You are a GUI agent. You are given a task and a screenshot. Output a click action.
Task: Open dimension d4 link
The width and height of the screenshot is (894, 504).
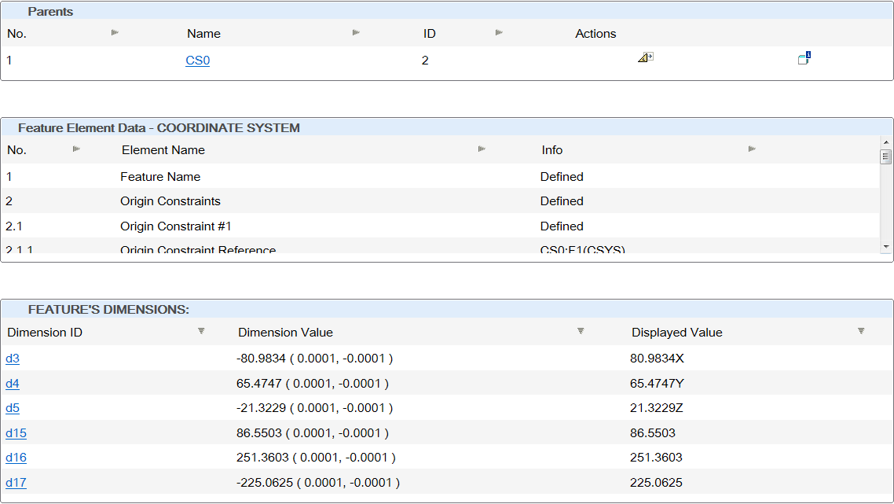pos(13,384)
